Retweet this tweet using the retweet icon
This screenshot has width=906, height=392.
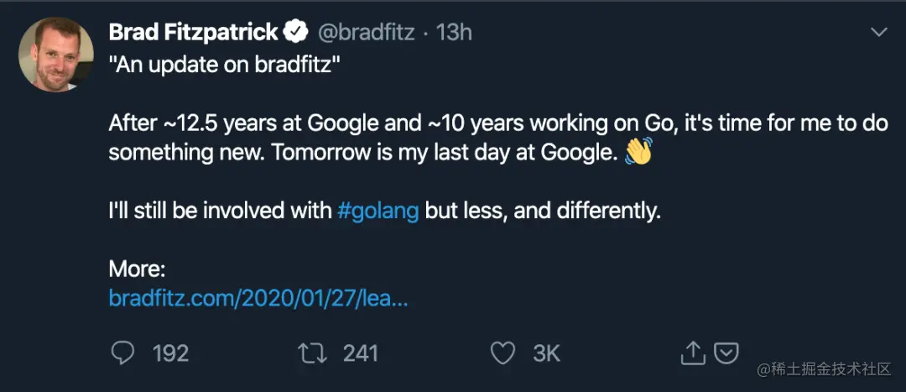312,353
